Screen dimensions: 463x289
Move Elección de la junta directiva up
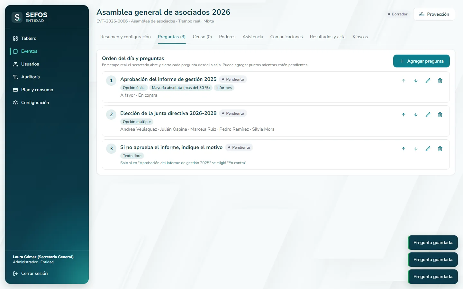pyautogui.click(x=404, y=115)
